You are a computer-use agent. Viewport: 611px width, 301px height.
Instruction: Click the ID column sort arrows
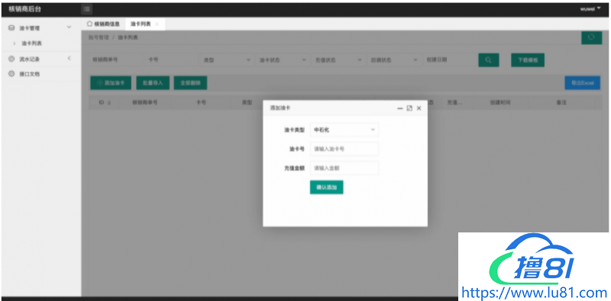(x=109, y=103)
